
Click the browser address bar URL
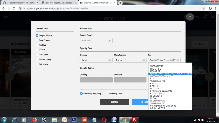[56, 8]
